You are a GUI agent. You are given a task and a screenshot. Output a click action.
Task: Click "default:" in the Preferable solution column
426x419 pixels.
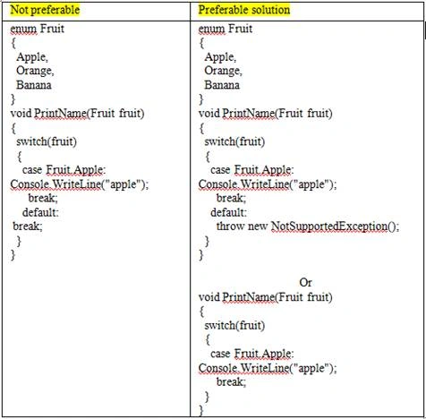(x=229, y=212)
